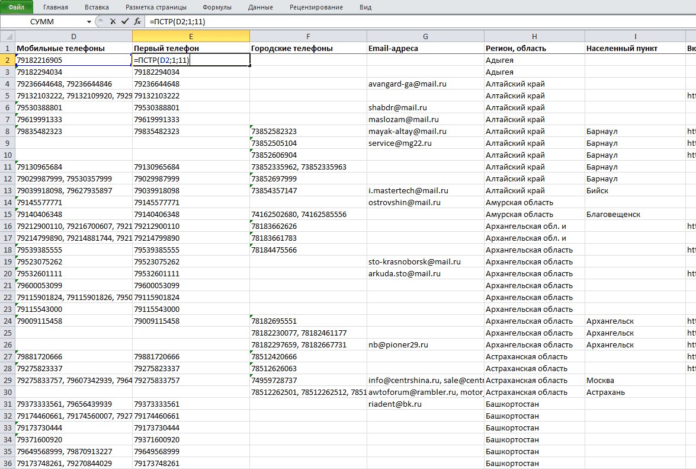This screenshot has width=696, height=469.
Task: Select the Благовещенск cell
Action: pos(635,214)
